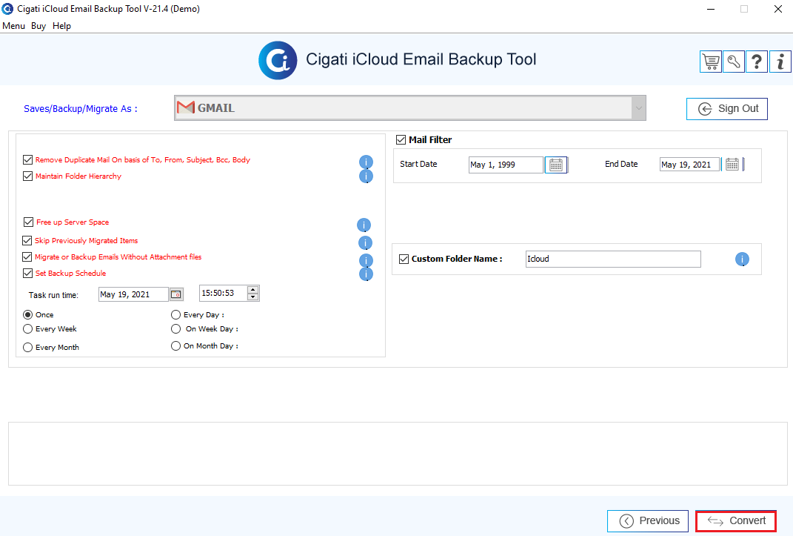Click the Task run date field
This screenshot has height=536, width=793.
click(133, 294)
